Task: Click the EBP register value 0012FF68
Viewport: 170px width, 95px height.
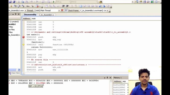Action: click(x=41, y=83)
